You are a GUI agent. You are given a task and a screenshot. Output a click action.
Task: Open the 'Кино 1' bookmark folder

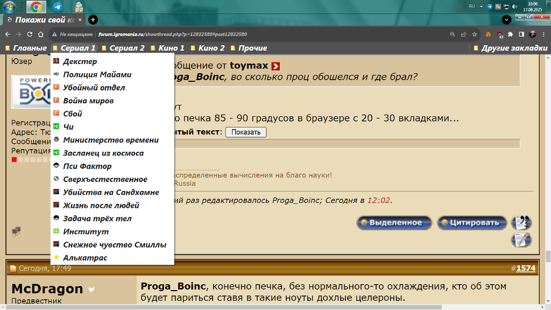(167, 48)
